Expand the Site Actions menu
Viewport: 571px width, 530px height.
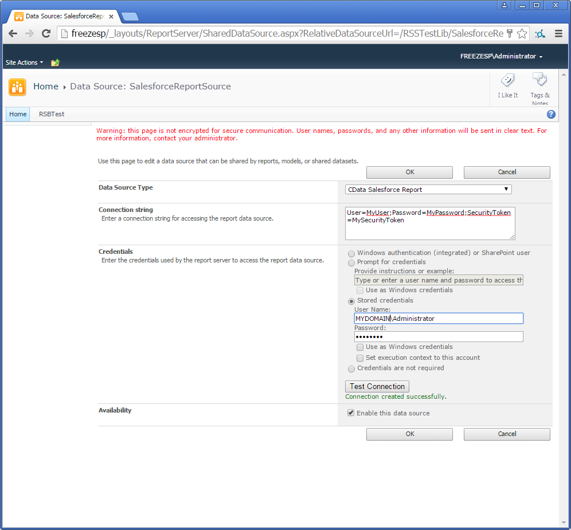pos(23,62)
